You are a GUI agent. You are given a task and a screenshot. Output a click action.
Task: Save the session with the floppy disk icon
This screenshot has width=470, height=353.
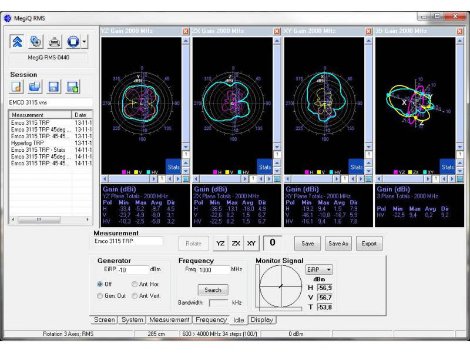(53, 87)
